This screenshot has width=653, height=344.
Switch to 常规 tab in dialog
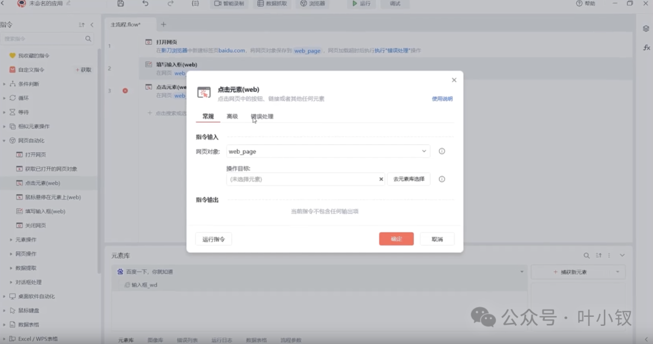coord(208,116)
